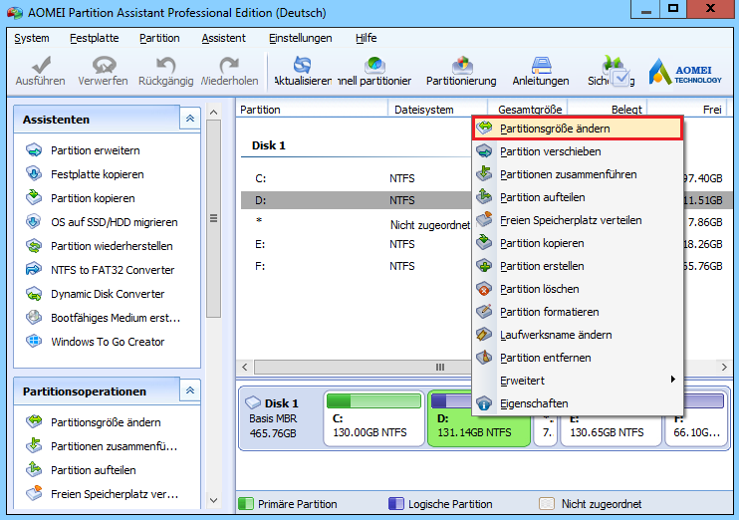Collapse the Assistenten panel
This screenshot has width=739, height=520.
pyautogui.click(x=190, y=119)
